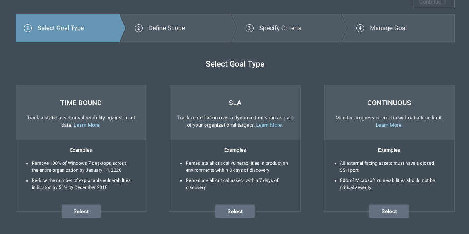
Task: Open the Select Goal Type step label
Action: [x=61, y=28]
